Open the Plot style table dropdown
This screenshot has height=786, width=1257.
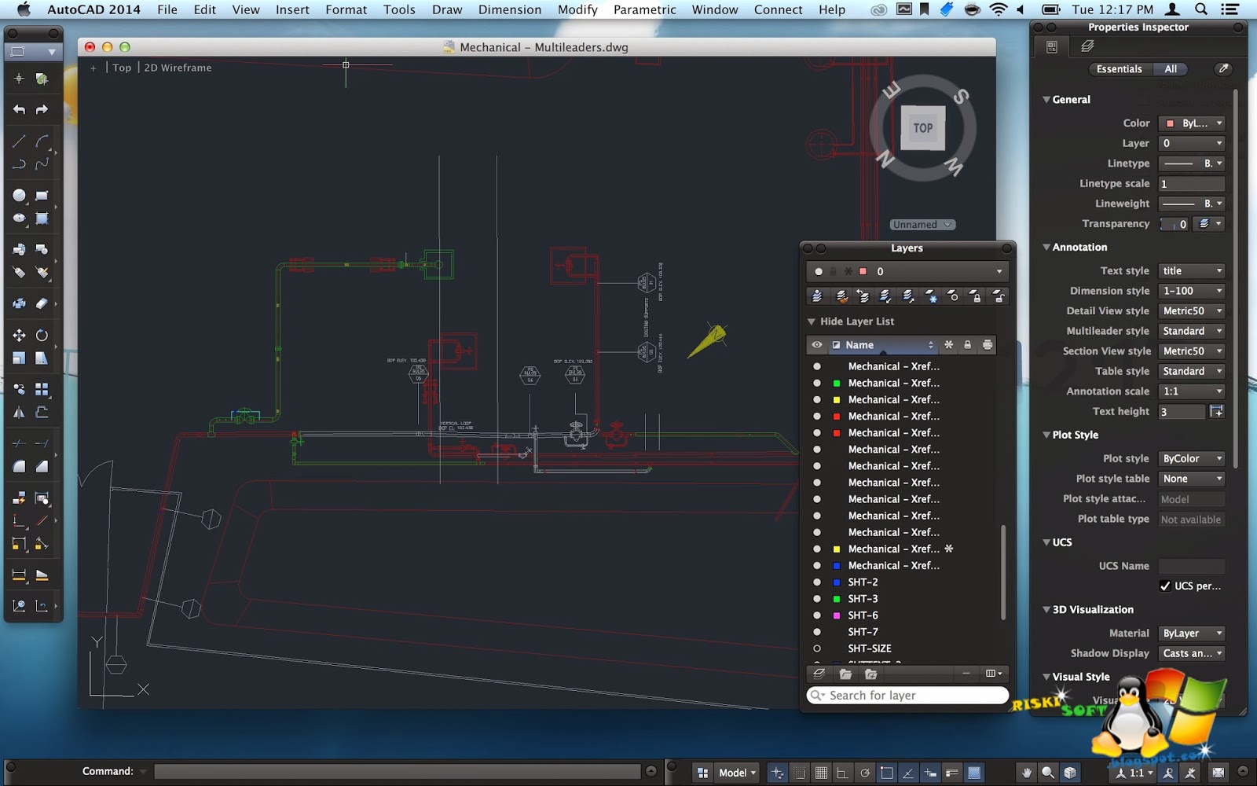(1192, 479)
